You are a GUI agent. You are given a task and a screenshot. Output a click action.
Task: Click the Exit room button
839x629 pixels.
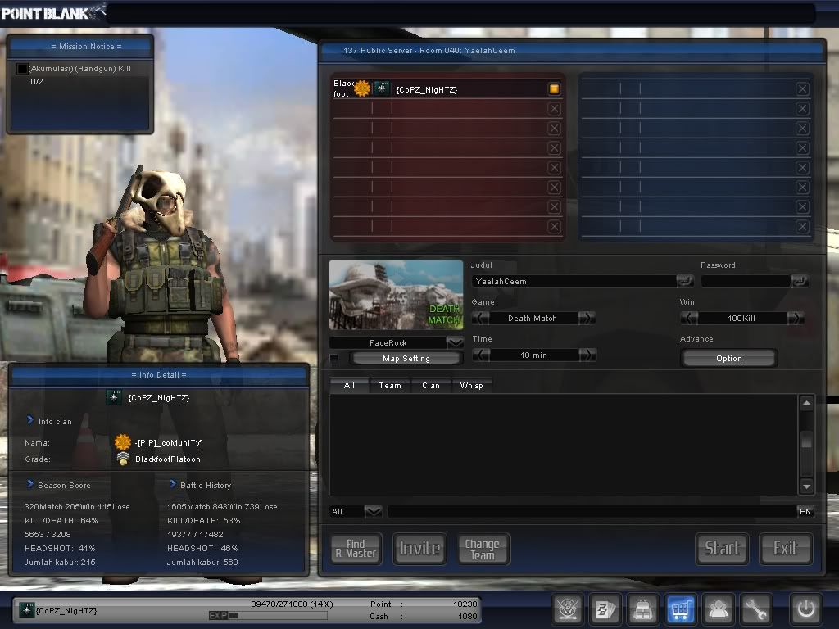pos(786,548)
